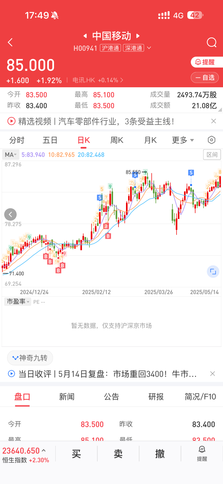Open chart settings hexagon icon
The height and width of the screenshot is (484, 223).
[x=212, y=140]
